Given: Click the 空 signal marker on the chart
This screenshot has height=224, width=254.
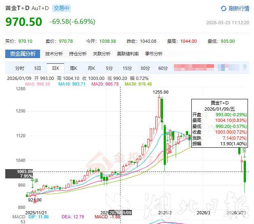Looking at the screenshot, I should click(x=244, y=150).
